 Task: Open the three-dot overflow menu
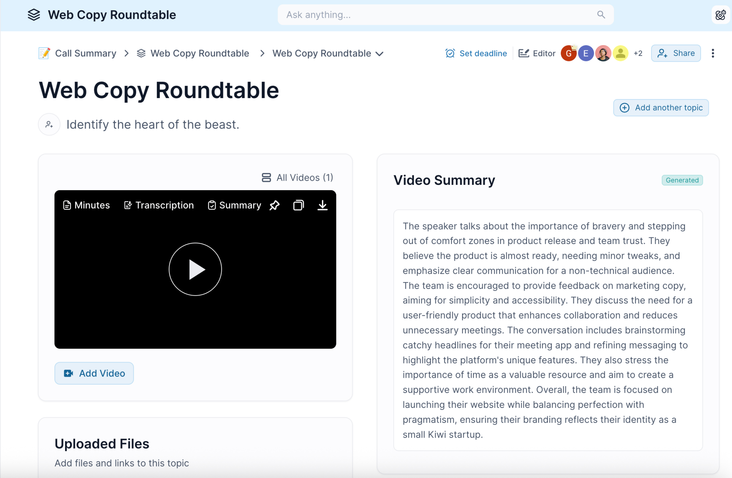(713, 53)
